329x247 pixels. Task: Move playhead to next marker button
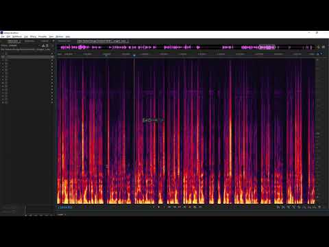tap(184, 207)
